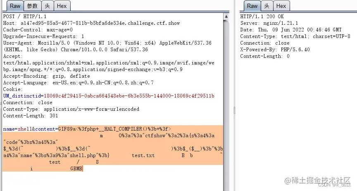
Task: Click the response 'Content-Length: 0' line
Action: tap(265, 56)
